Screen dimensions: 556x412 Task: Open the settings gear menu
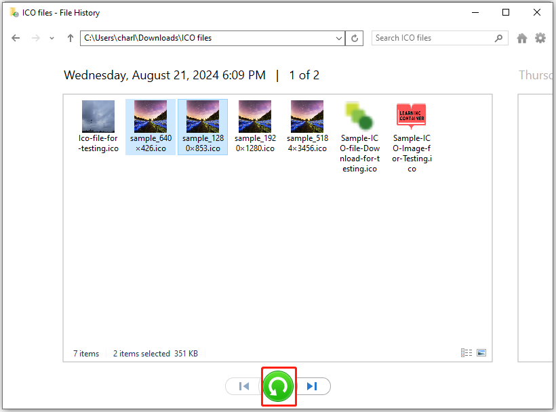(x=540, y=39)
